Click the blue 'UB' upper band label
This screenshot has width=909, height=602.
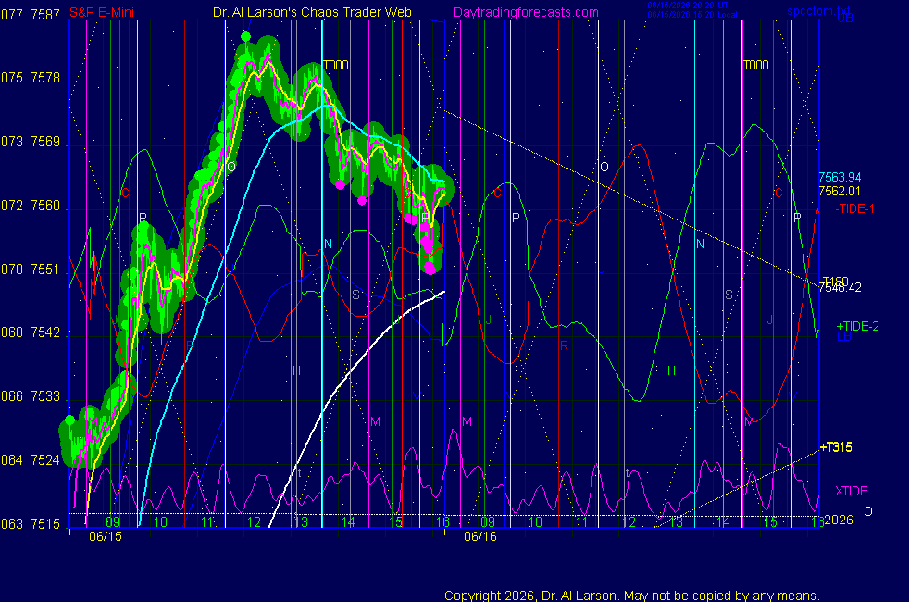845,18
